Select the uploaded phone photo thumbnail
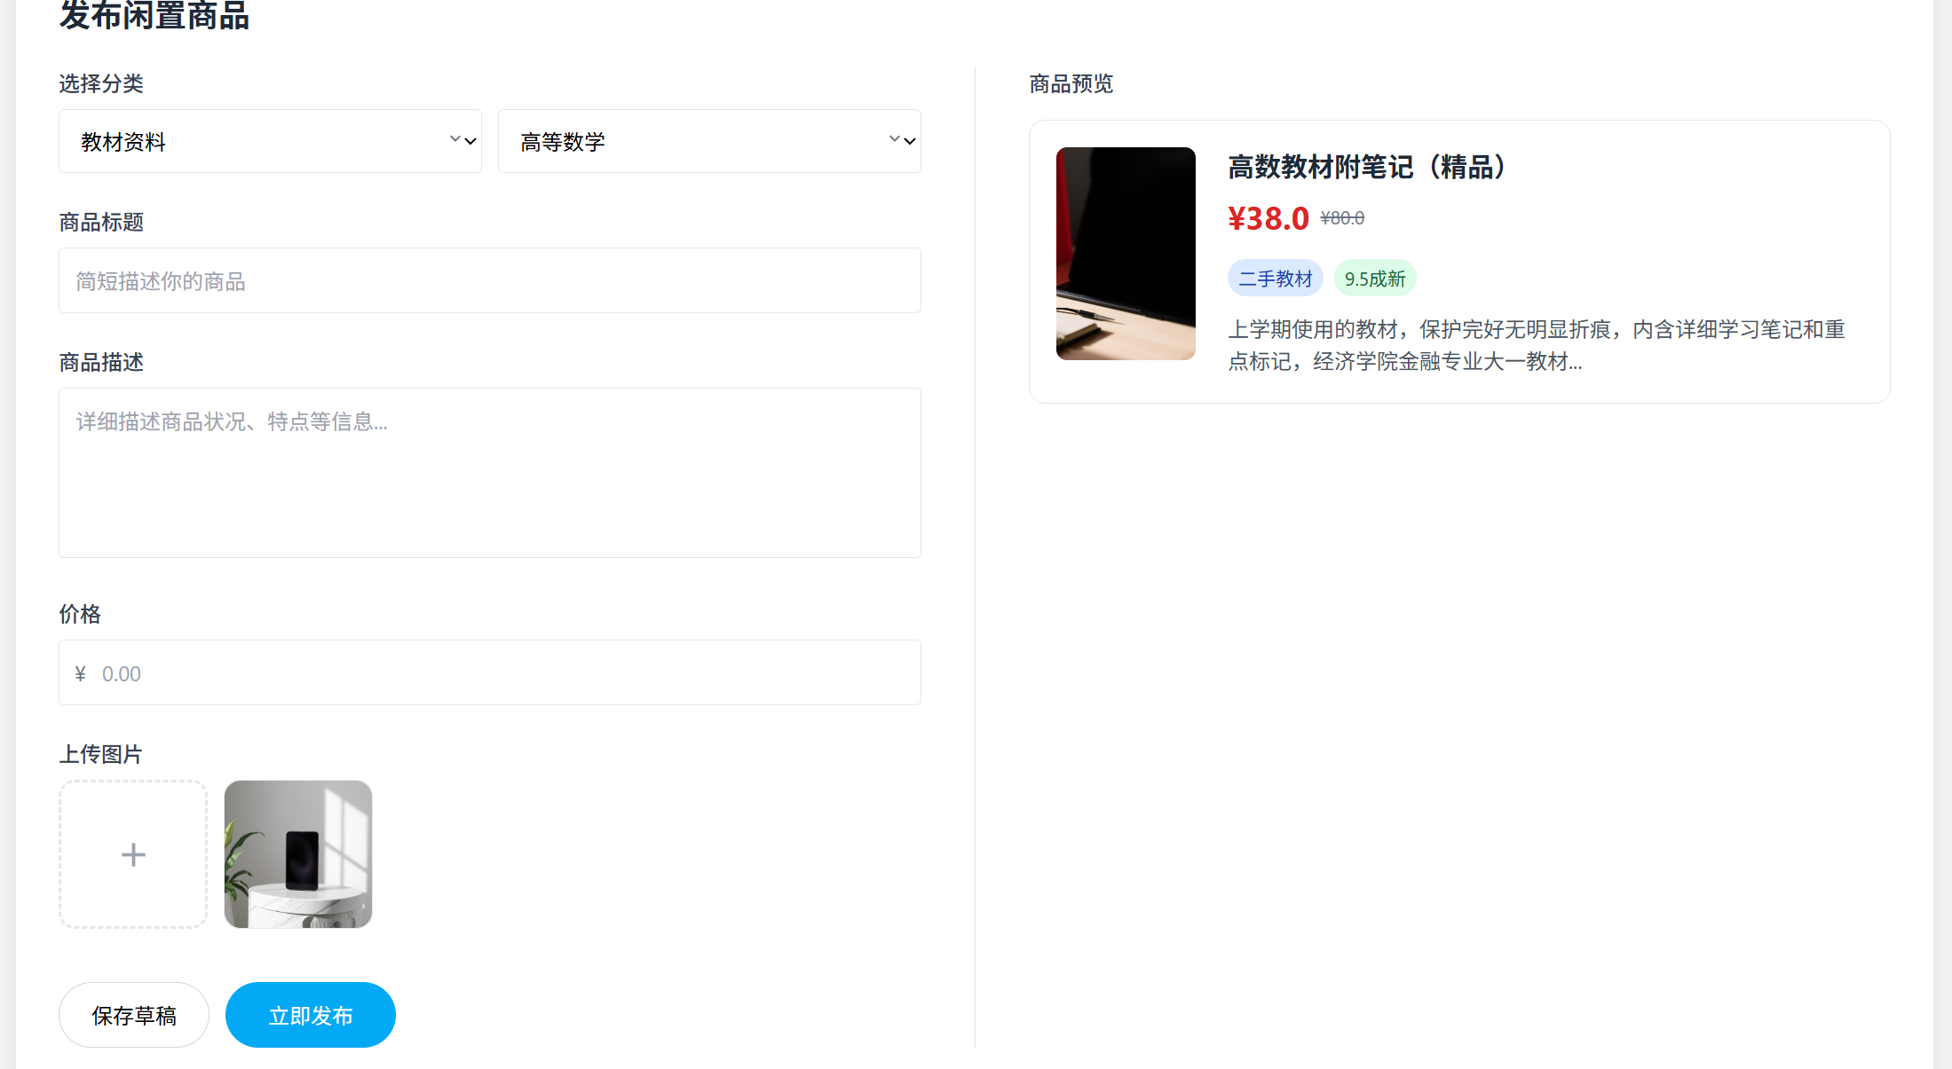 [298, 854]
